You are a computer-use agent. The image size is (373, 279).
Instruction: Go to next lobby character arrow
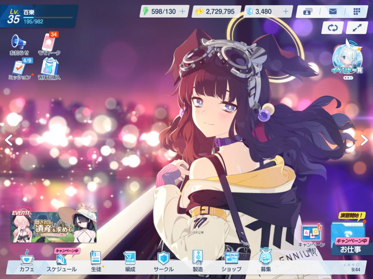tap(364, 140)
